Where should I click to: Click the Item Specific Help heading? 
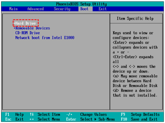click(135, 18)
